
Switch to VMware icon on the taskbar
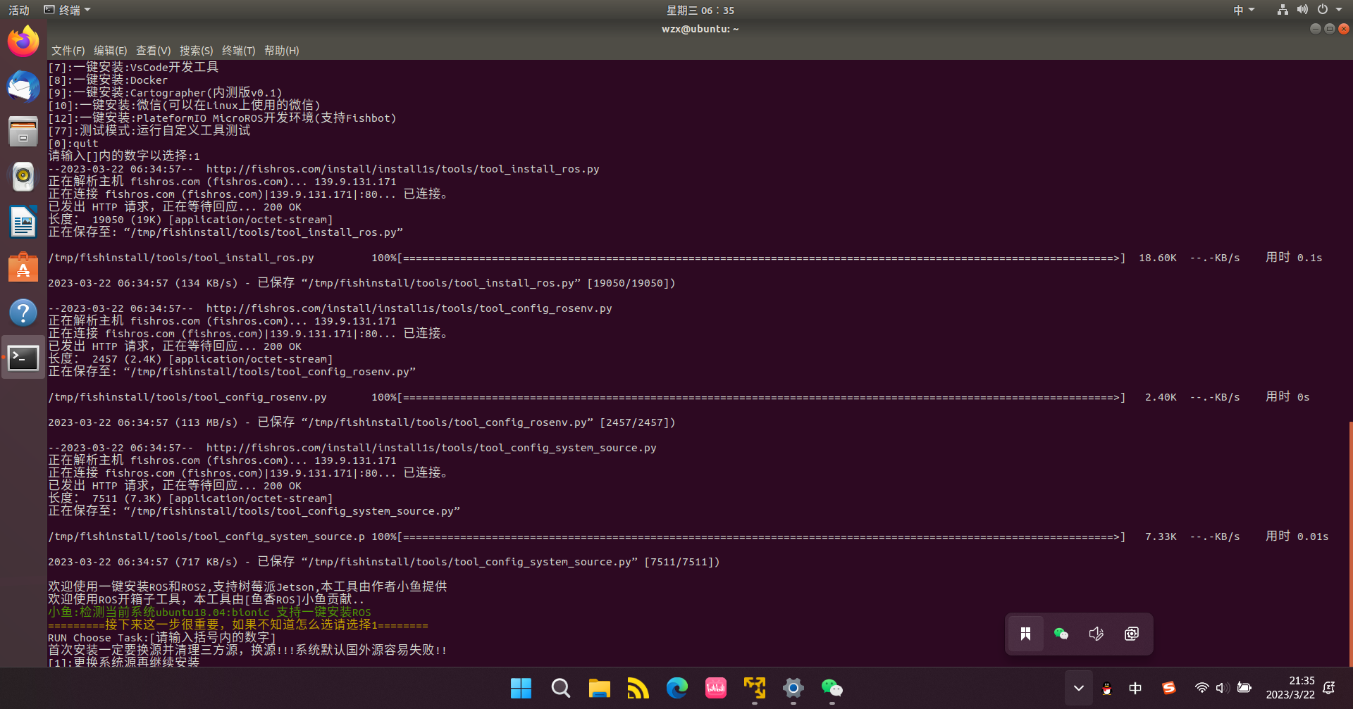click(754, 688)
